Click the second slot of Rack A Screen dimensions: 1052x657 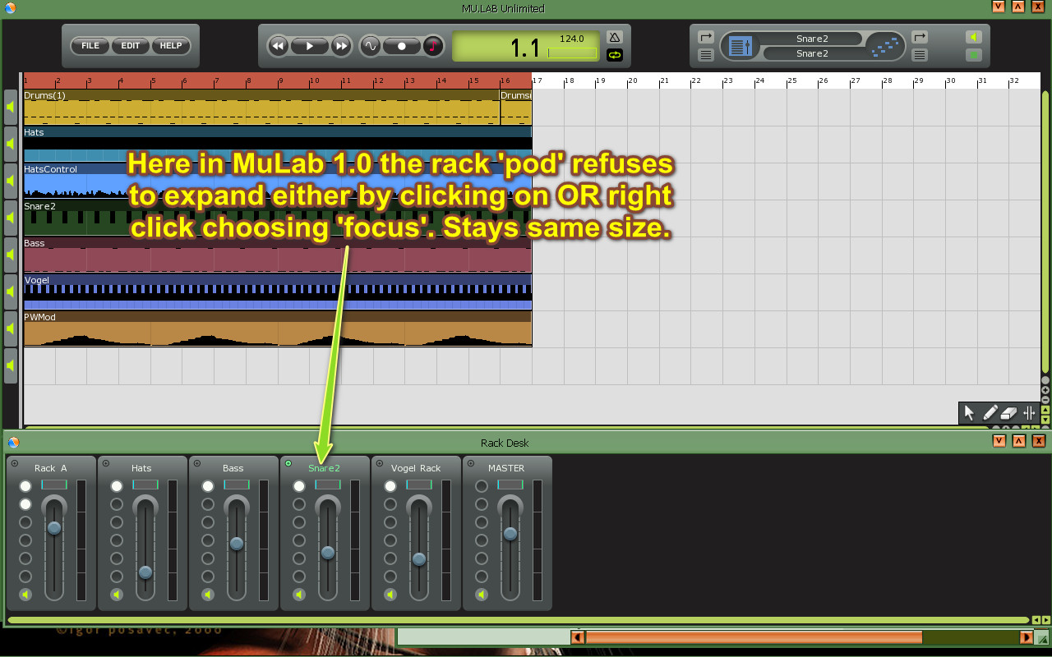(25, 504)
